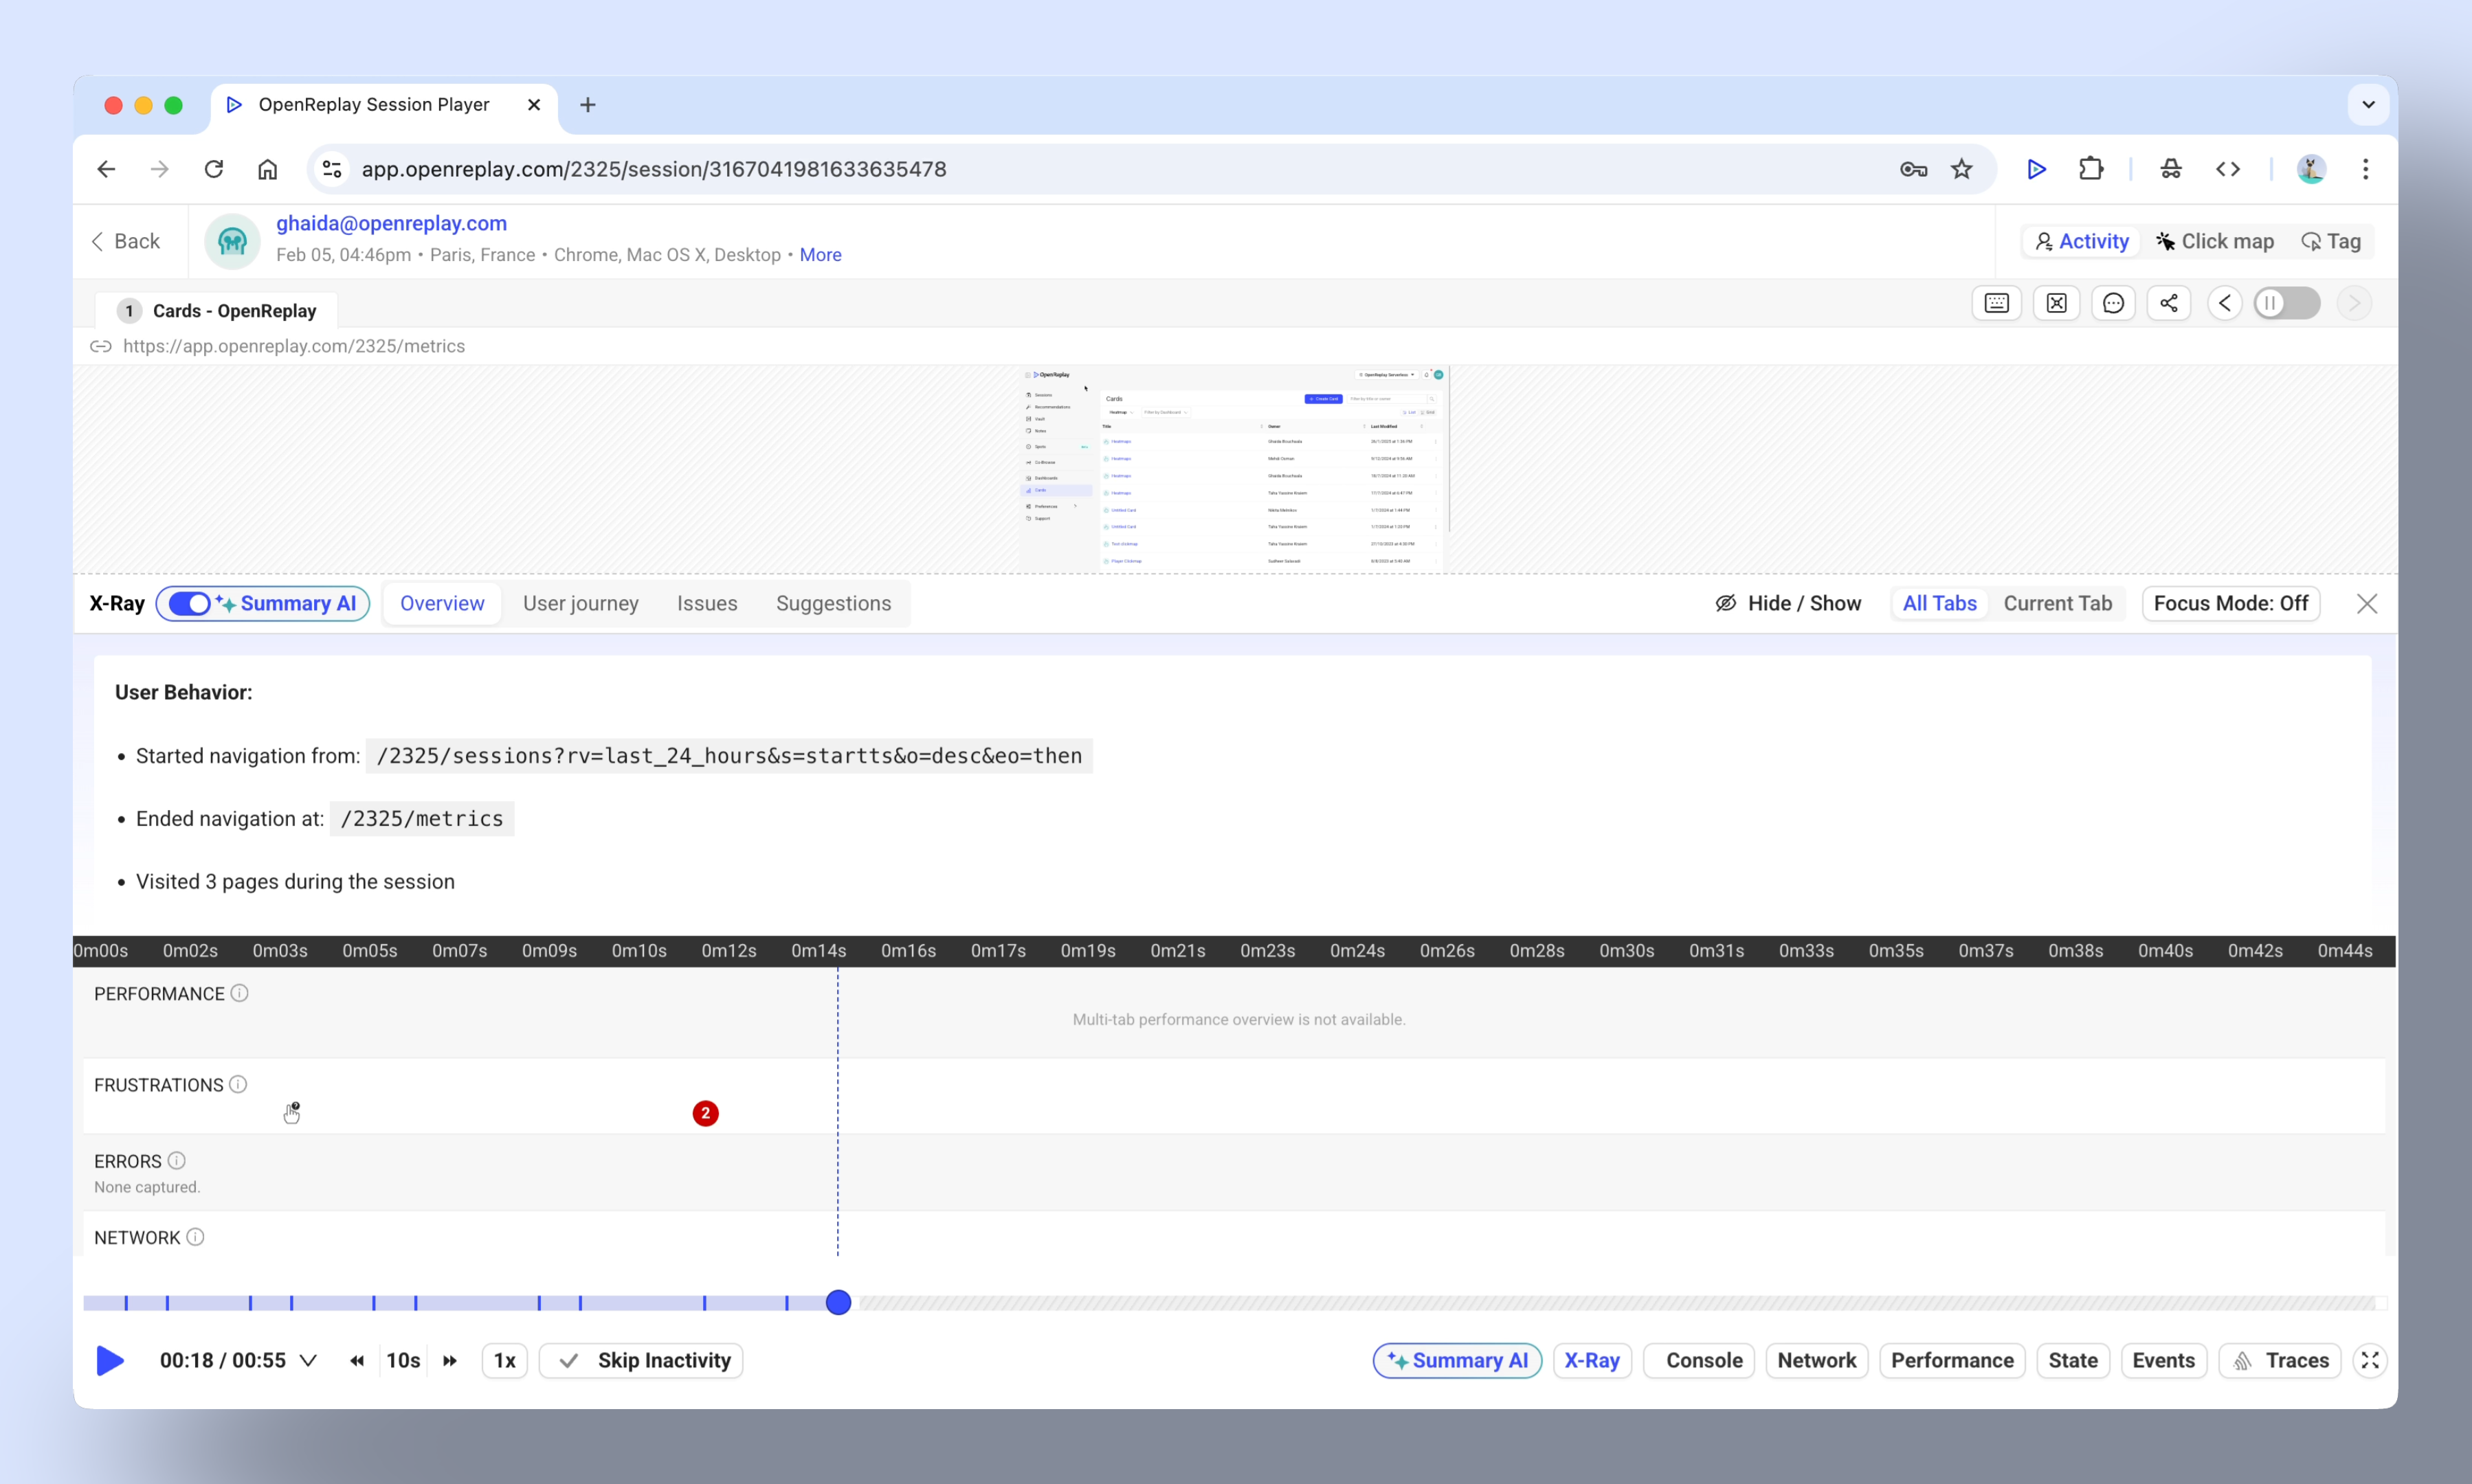Image resolution: width=2472 pixels, height=1484 pixels.
Task: Go to next session arrow
Action: pos(2354,303)
